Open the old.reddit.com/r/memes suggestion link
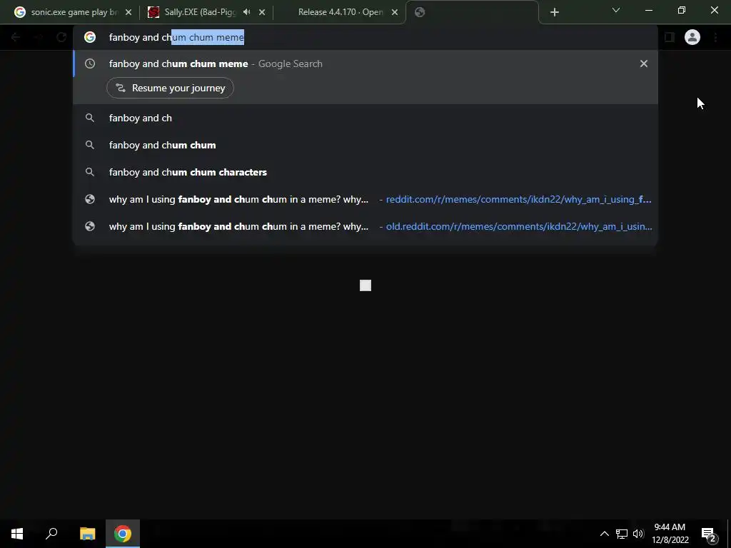 pyautogui.click(x=365, y=226)
